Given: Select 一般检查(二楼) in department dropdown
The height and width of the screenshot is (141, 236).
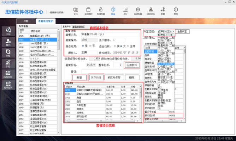Looking at the screenshot, I should [166, 37].
